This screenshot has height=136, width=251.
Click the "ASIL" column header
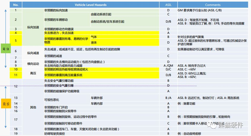tap(168, 5)
